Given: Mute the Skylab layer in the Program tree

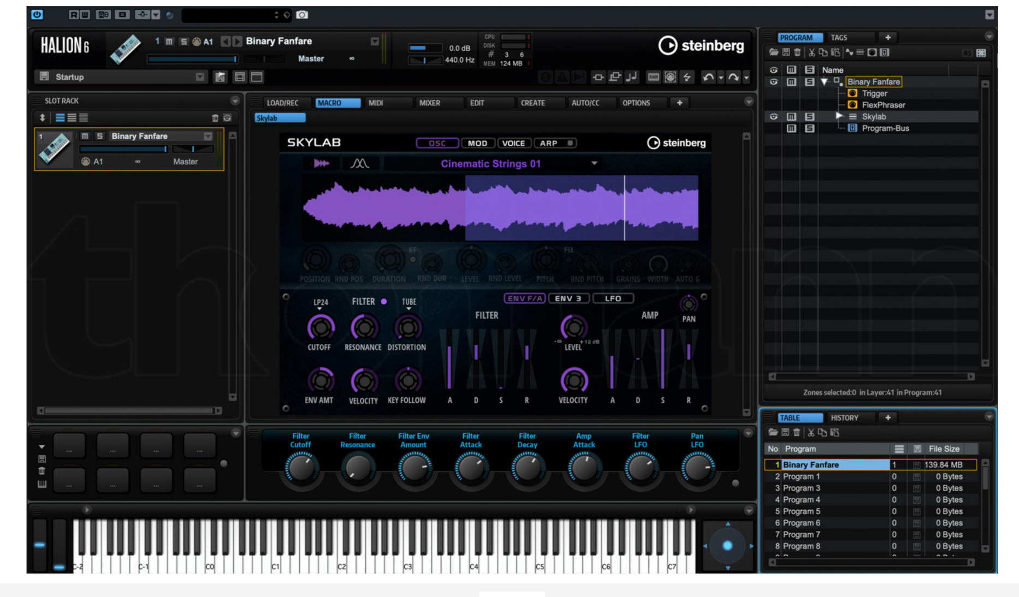Looking at the screenshot, I should pyautogui.click(x=791, y=117).
